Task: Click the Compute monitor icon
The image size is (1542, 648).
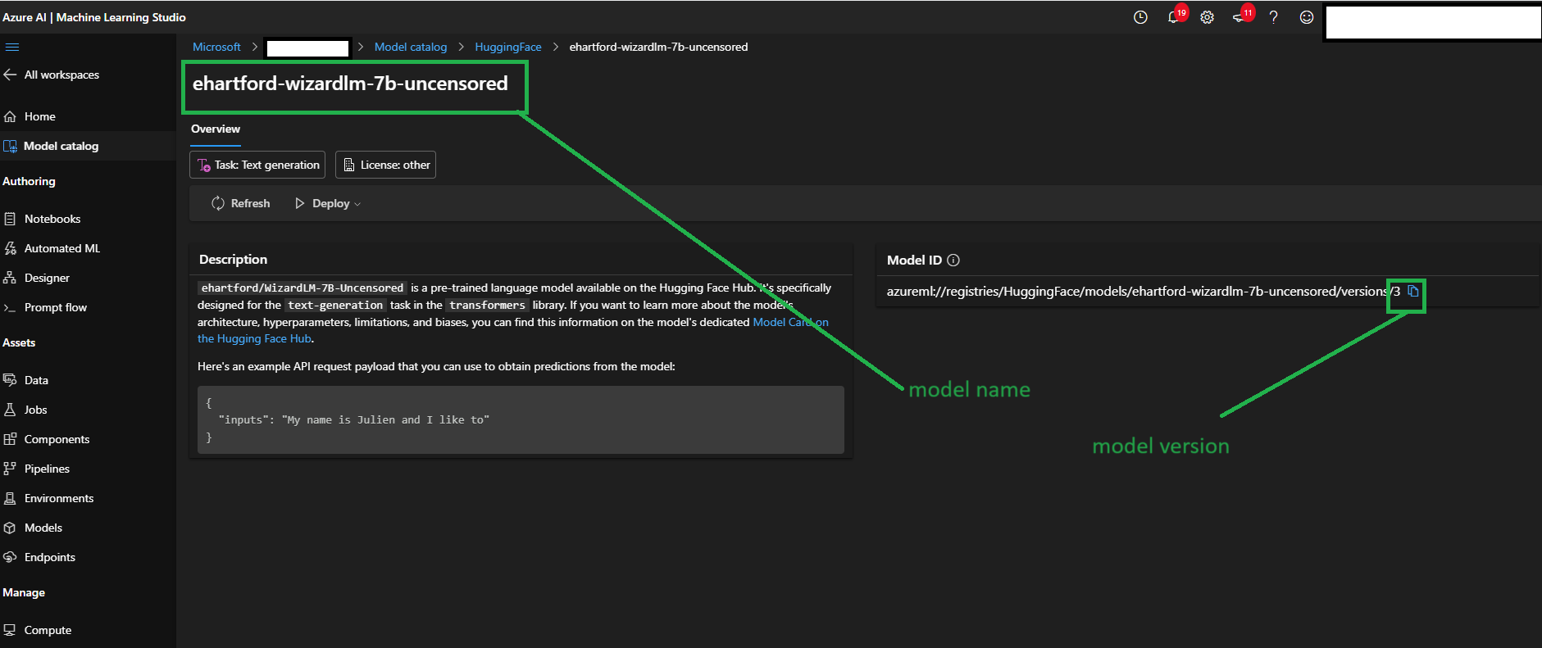Action: [10, 630]
